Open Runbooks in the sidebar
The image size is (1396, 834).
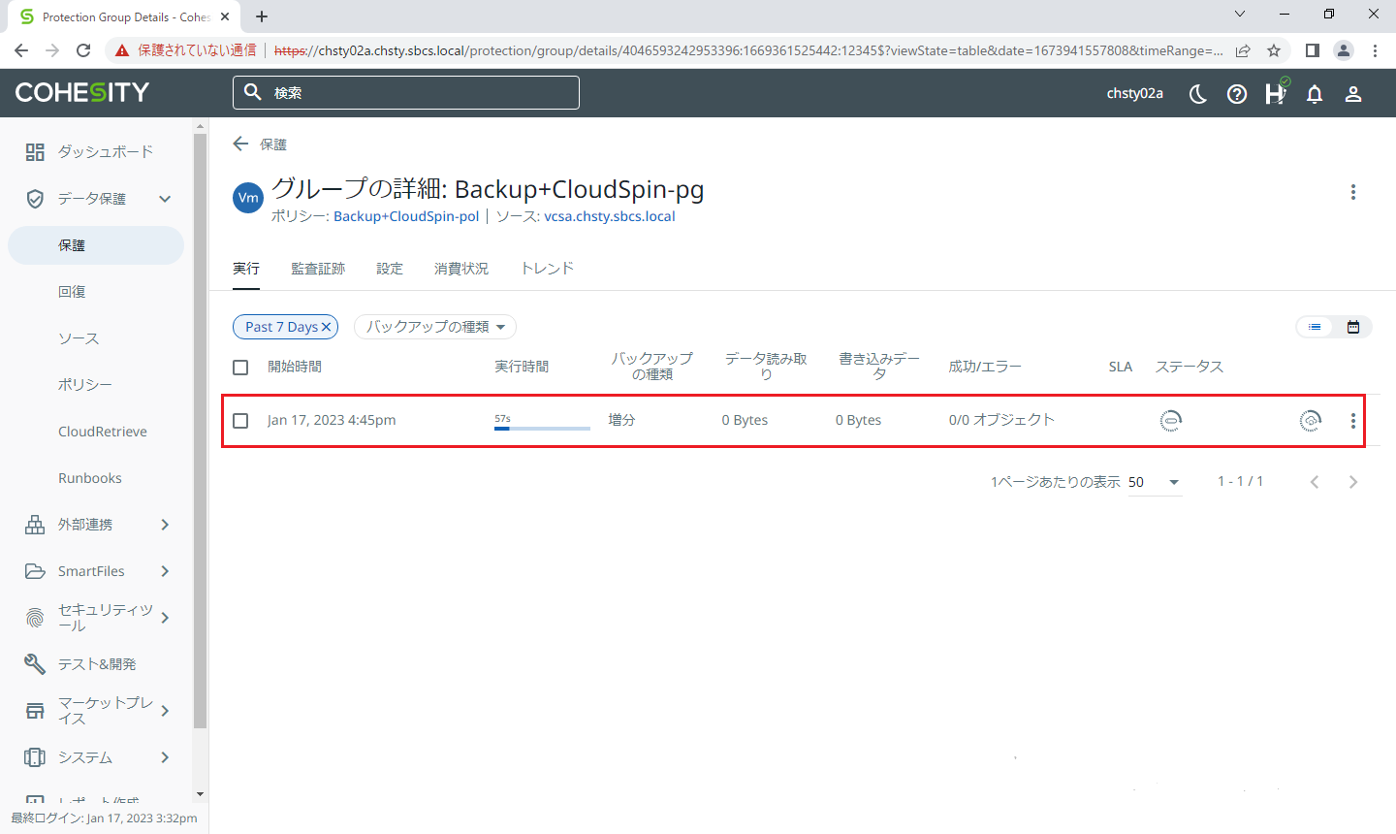(90, 478)
